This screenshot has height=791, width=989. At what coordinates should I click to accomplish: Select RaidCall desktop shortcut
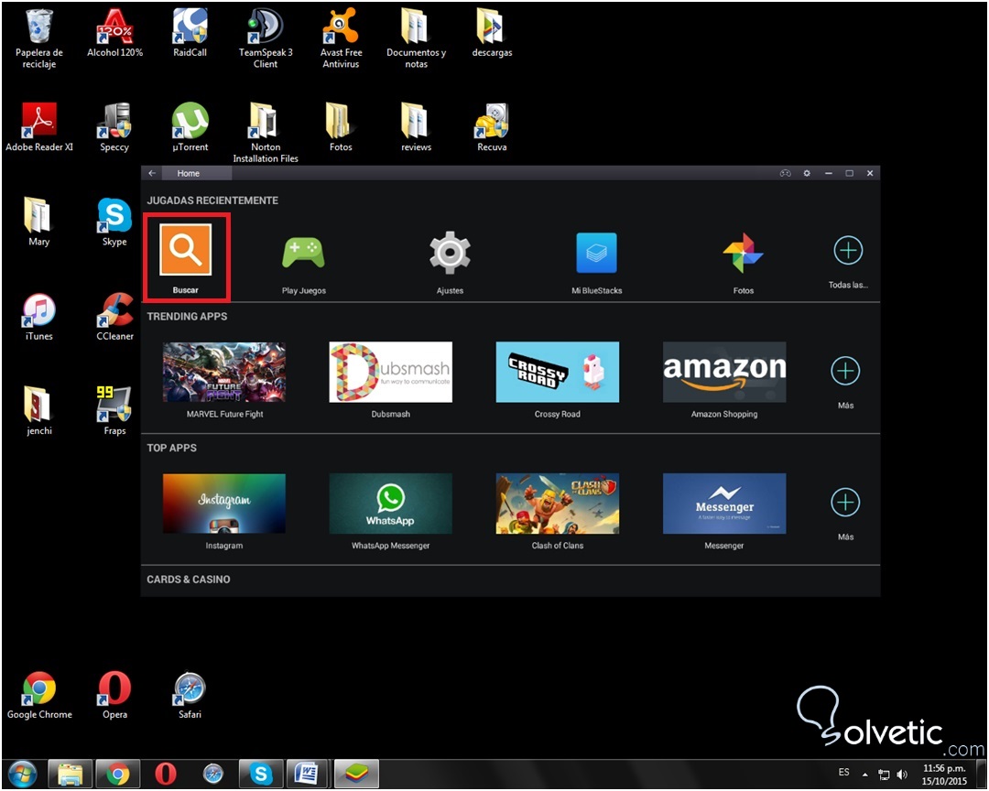[x=190, y=33]
